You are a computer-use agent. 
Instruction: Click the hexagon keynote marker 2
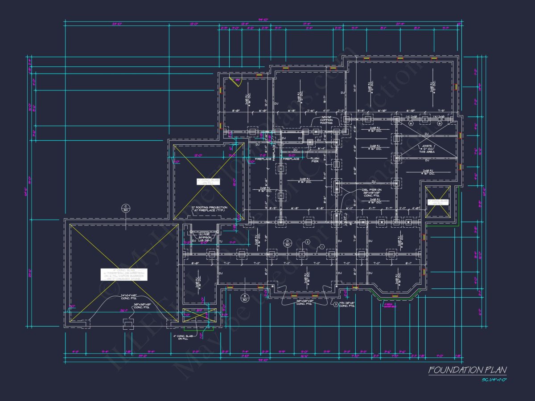tap(307, 242)
